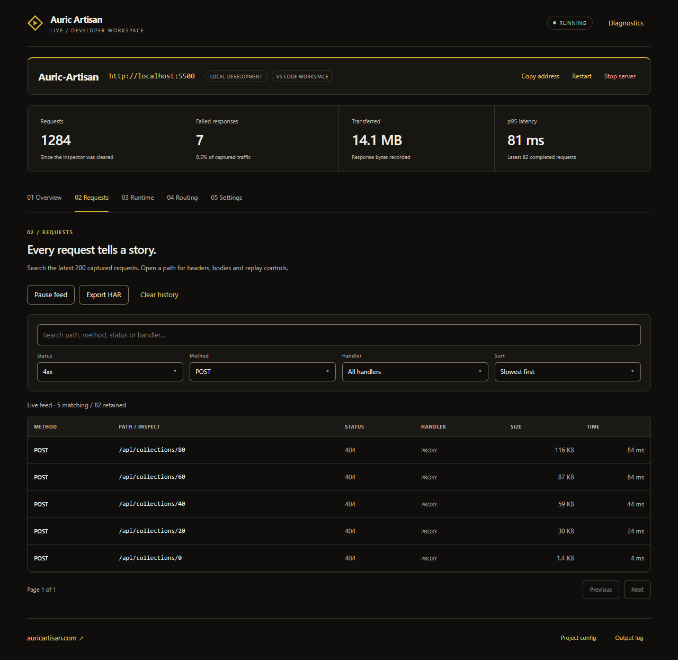Viewport: 678px width, 660px height.
Task: Copy the server address
Action: click(x=540, y=76)
